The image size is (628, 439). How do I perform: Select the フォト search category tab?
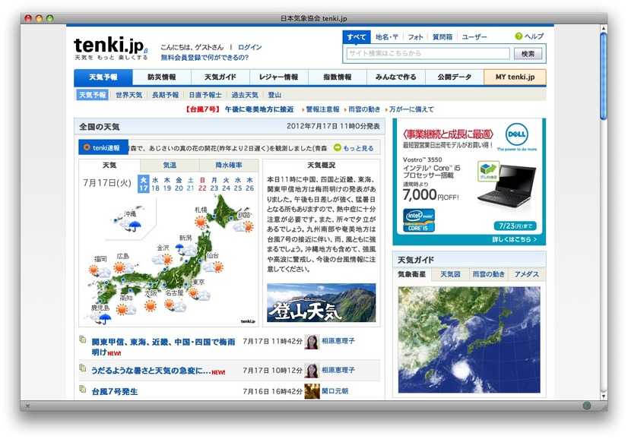[415, 36]
